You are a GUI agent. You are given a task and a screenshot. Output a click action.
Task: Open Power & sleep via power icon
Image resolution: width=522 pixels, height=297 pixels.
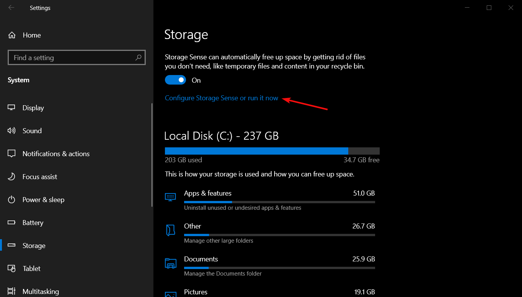[x=12, y=199]
